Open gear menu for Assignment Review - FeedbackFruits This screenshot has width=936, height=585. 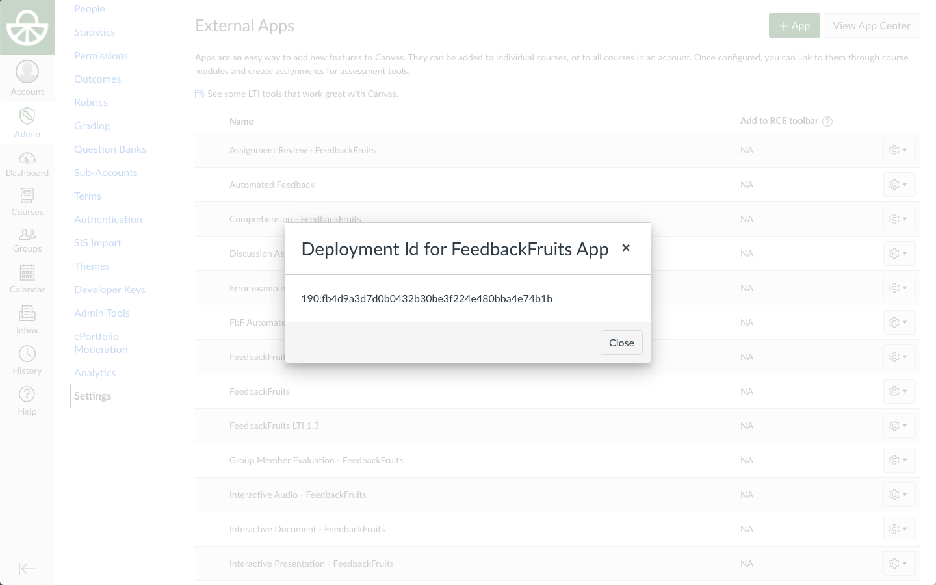(x=900, y=150)
